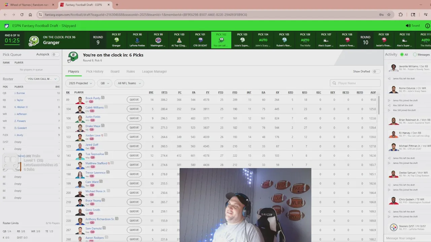Viewport: 431px width, 242px height.
Task: Click Steelers D/ST logo in activity feed
Action: click(393, 228)
